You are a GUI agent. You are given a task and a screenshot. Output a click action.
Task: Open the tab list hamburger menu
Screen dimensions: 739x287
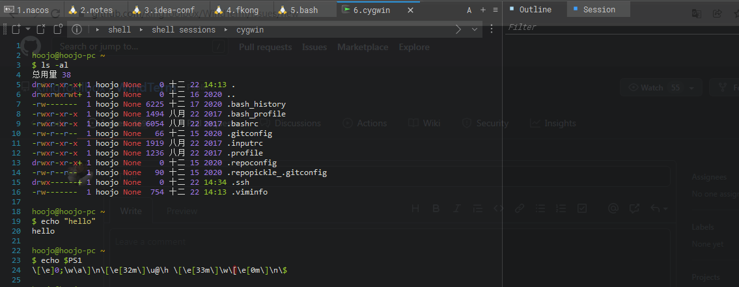tap(495, 10)
